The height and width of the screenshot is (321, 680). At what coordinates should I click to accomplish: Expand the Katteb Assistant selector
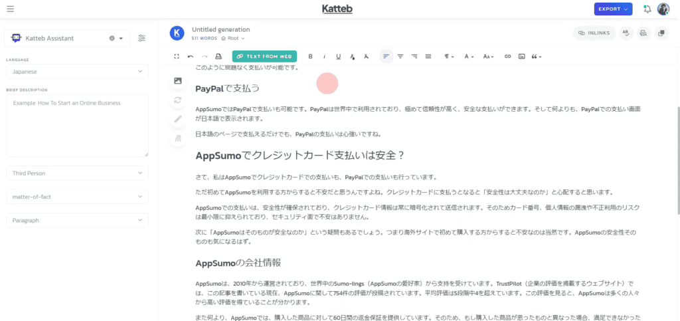pos(67,38)
